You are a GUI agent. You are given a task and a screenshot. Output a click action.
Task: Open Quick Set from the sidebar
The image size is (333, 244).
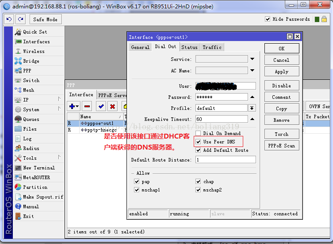39,32
